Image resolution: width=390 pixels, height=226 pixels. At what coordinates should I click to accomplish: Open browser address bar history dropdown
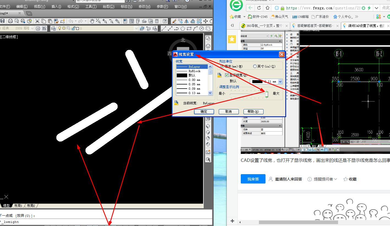pyautogui.click(x=376, y=8)
